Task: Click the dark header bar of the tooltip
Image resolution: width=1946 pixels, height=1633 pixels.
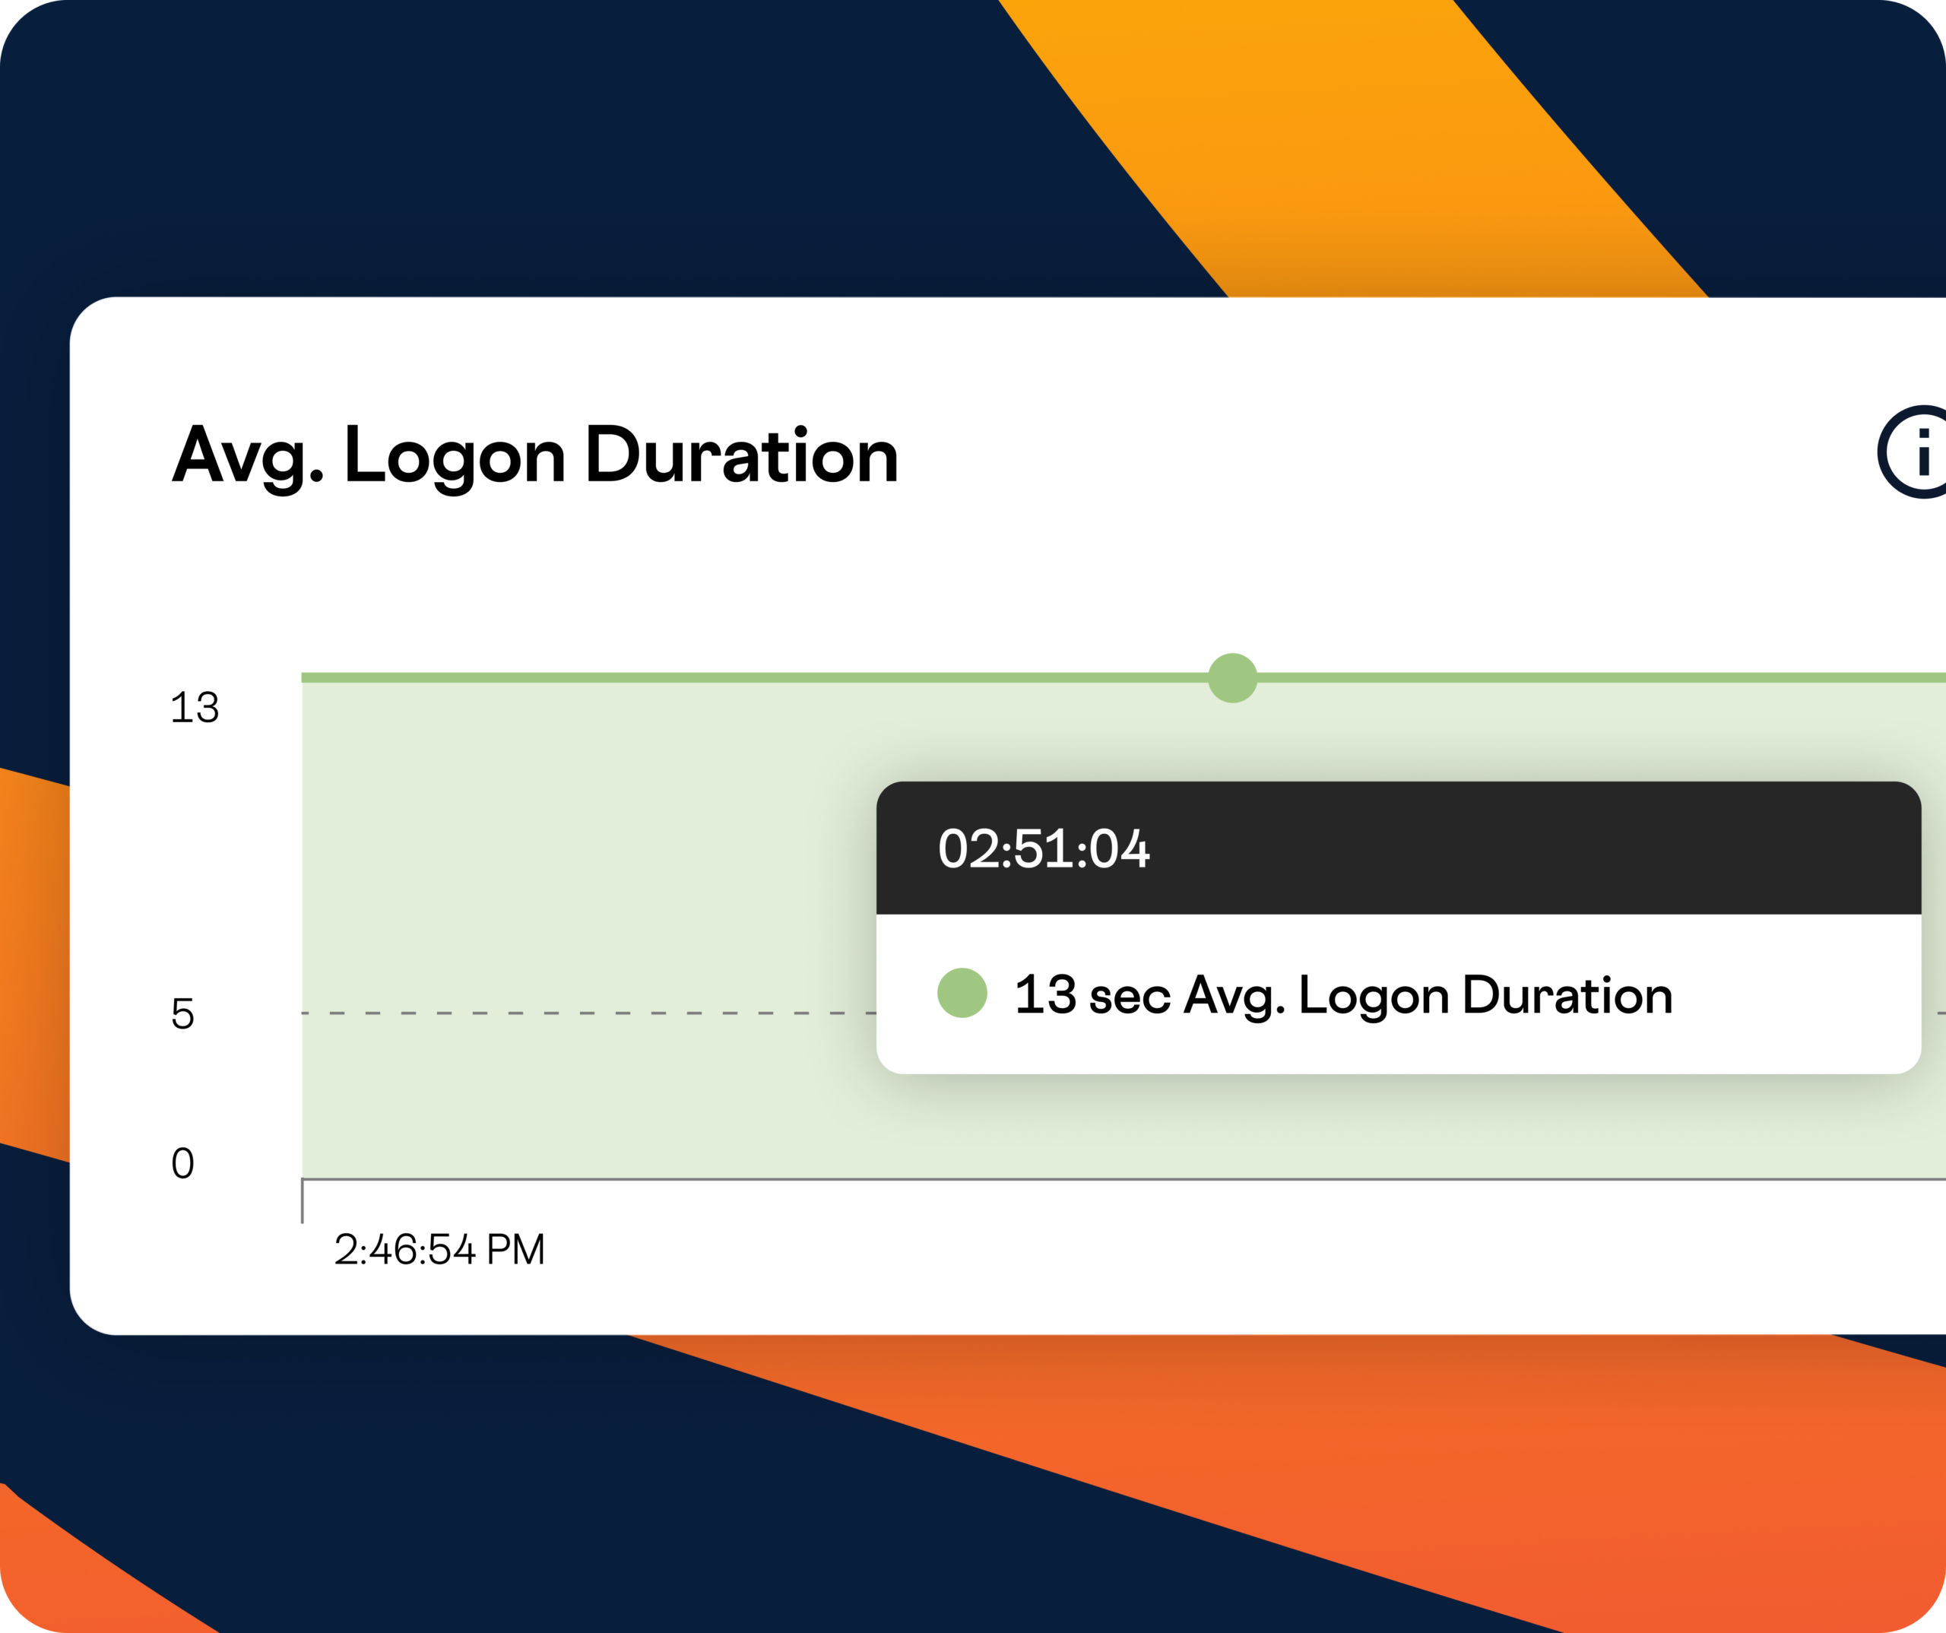Action: pos(1482,849)
